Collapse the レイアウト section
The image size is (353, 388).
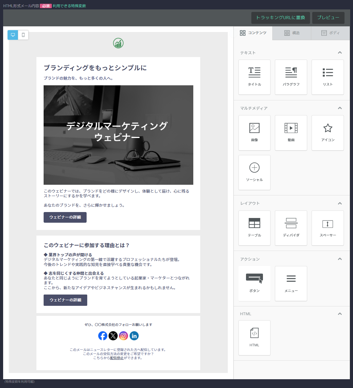click(340, 204)
